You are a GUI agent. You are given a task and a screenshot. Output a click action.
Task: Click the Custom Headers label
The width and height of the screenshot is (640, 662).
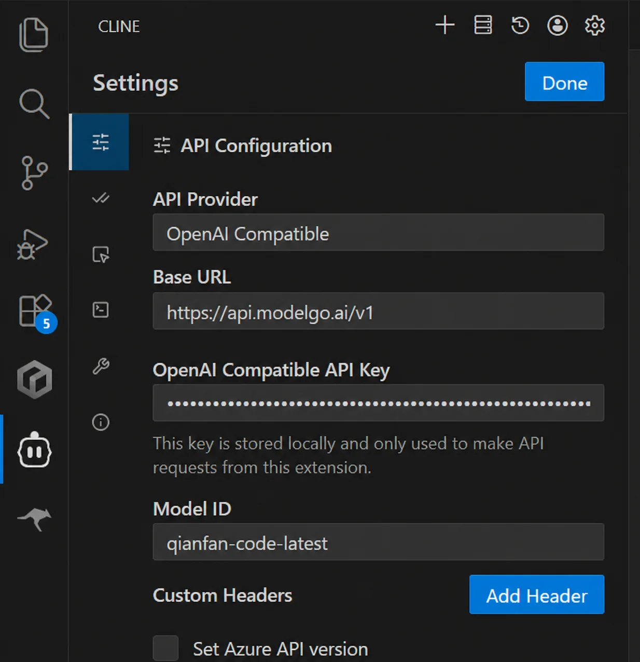pos(222,595)
